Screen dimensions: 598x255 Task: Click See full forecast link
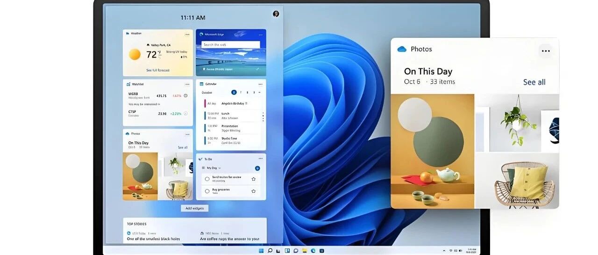click(158, 70)
